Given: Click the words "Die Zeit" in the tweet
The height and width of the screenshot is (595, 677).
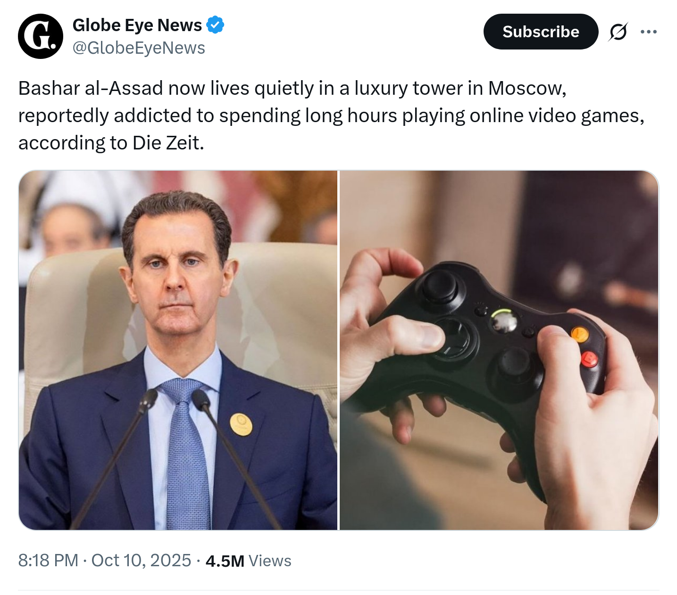Looking at the screenshot, I should (x=168, y=143).
